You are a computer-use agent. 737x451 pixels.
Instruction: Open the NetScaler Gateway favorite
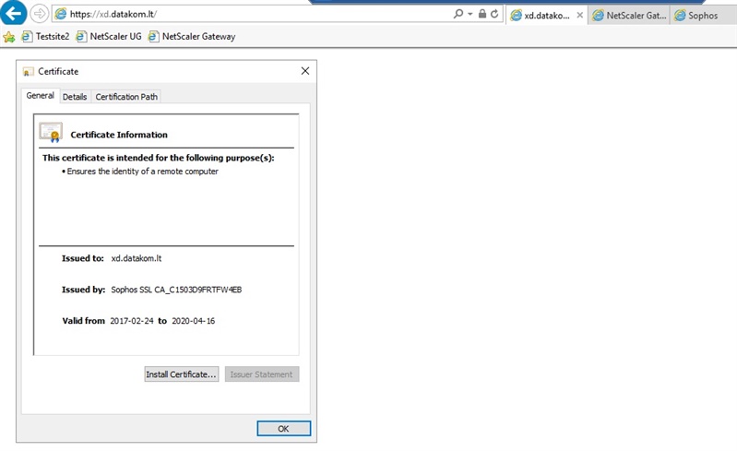pos(192,37)
